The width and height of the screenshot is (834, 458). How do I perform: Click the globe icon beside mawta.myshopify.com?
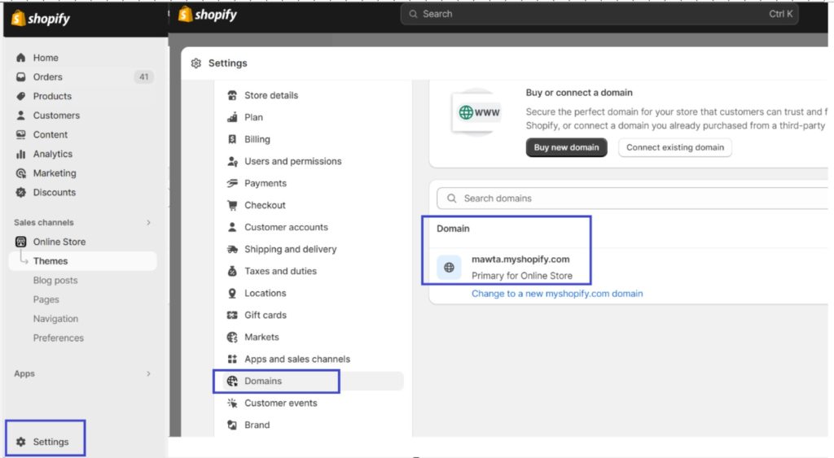[x=449, y=268]
